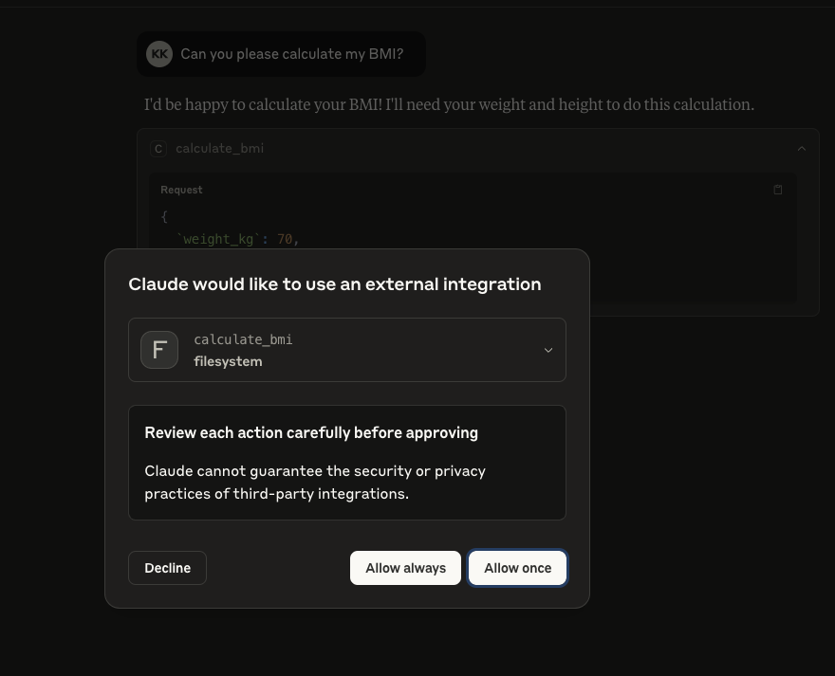
Task: Click the Request label in code panel
Action: [x=181, y=190]
